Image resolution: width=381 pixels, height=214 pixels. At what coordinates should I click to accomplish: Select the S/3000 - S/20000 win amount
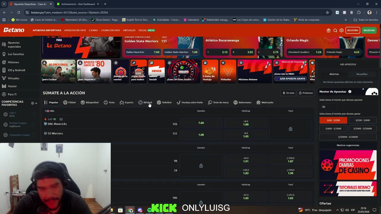(363, 128)
